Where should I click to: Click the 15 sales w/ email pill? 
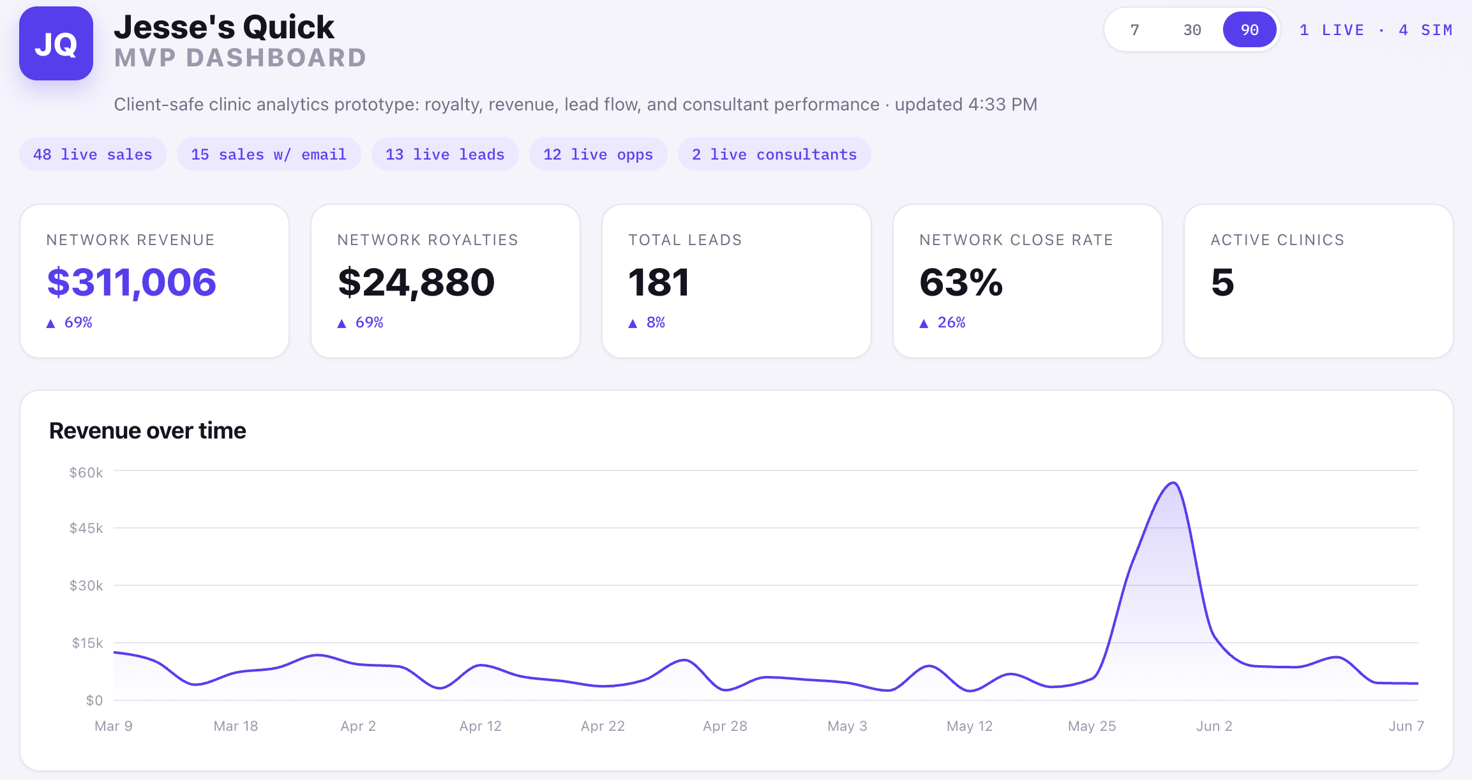(x=269, y=154)
